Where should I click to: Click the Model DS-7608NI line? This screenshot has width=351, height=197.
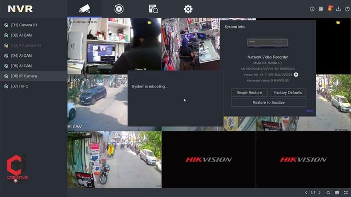pyautogui.click(x=268, y=63)
